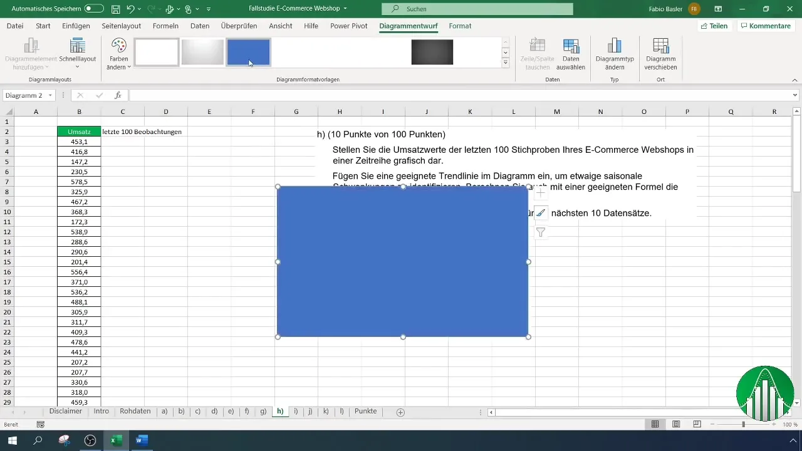This screenshot has width=802, height=451.
Task: Open quick access toolbar customize dropdown
Action: (x=208, y=9)
